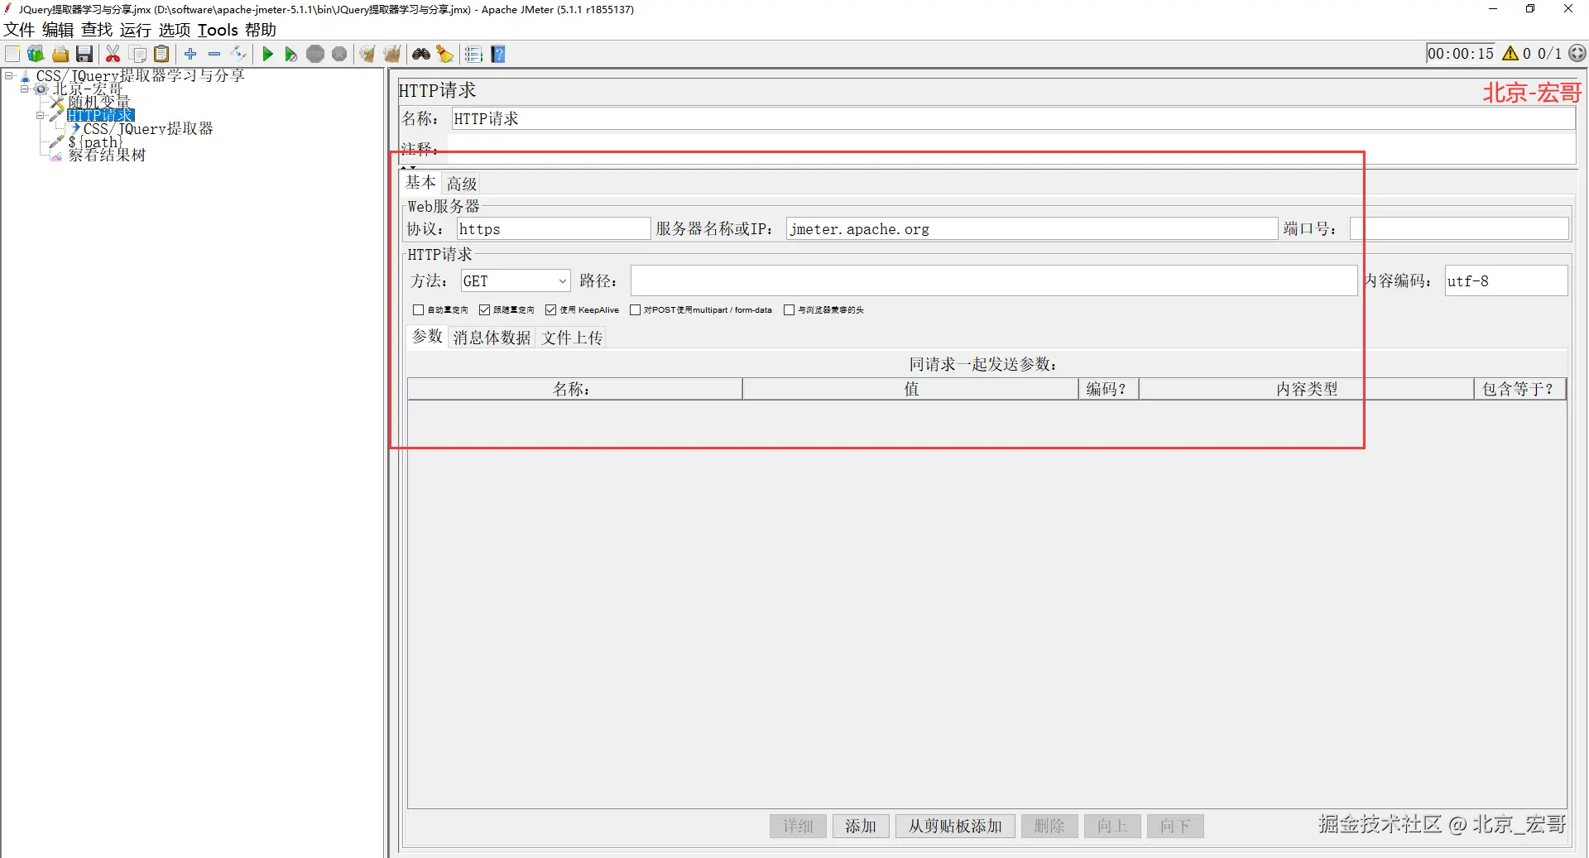Click the 内容编码 utf-8 field
1589x858 pixels.
pyautogui.click(x=1506, y=280)
